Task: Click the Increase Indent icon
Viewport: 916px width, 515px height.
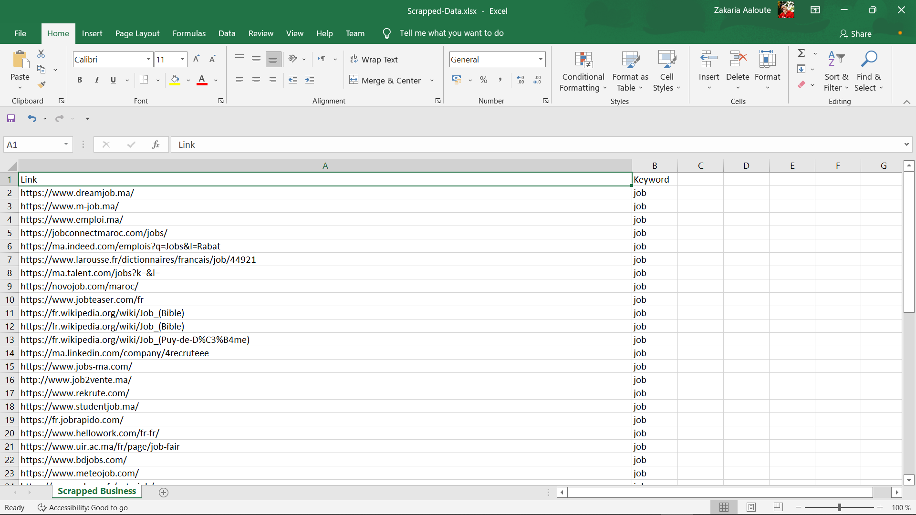Action: (x=310, y=80)
